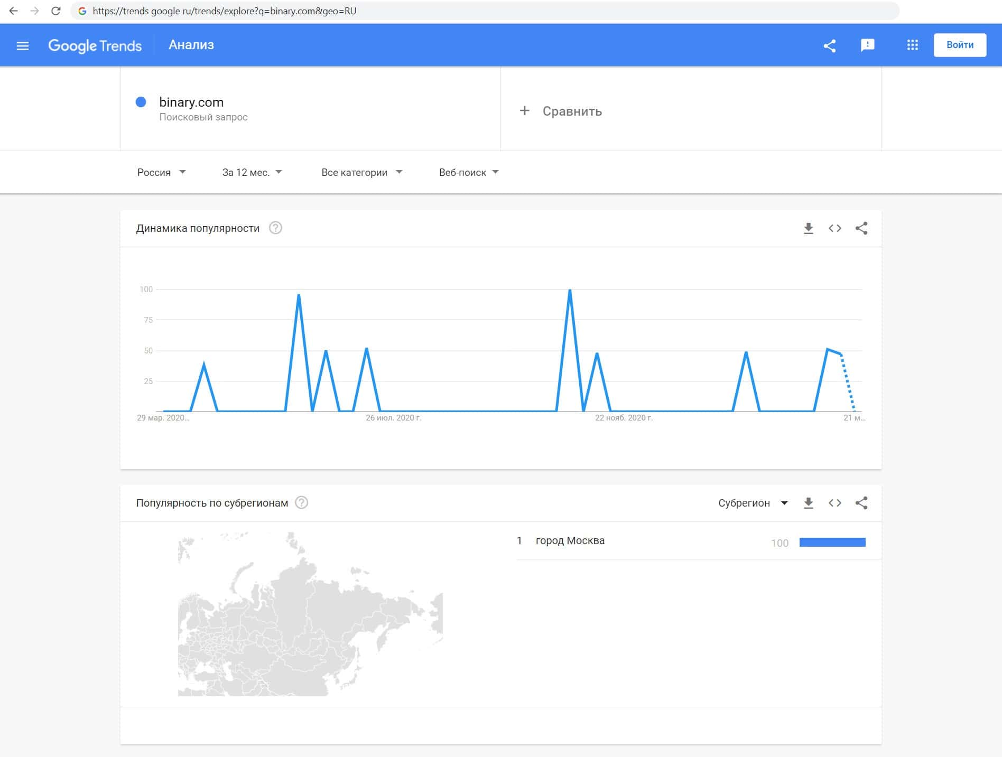Screen dimensions: 1002x757
Task: Open the Google apps grid
Action: pyautogui.click(x=913, y=45)
